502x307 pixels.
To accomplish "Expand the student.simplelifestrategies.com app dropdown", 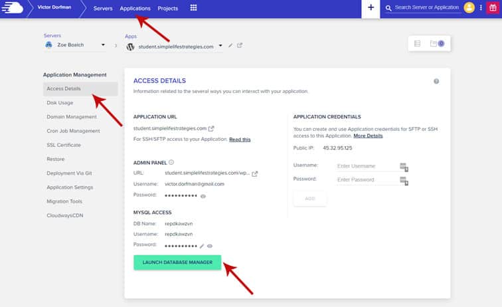I will (x=220, y=47).
